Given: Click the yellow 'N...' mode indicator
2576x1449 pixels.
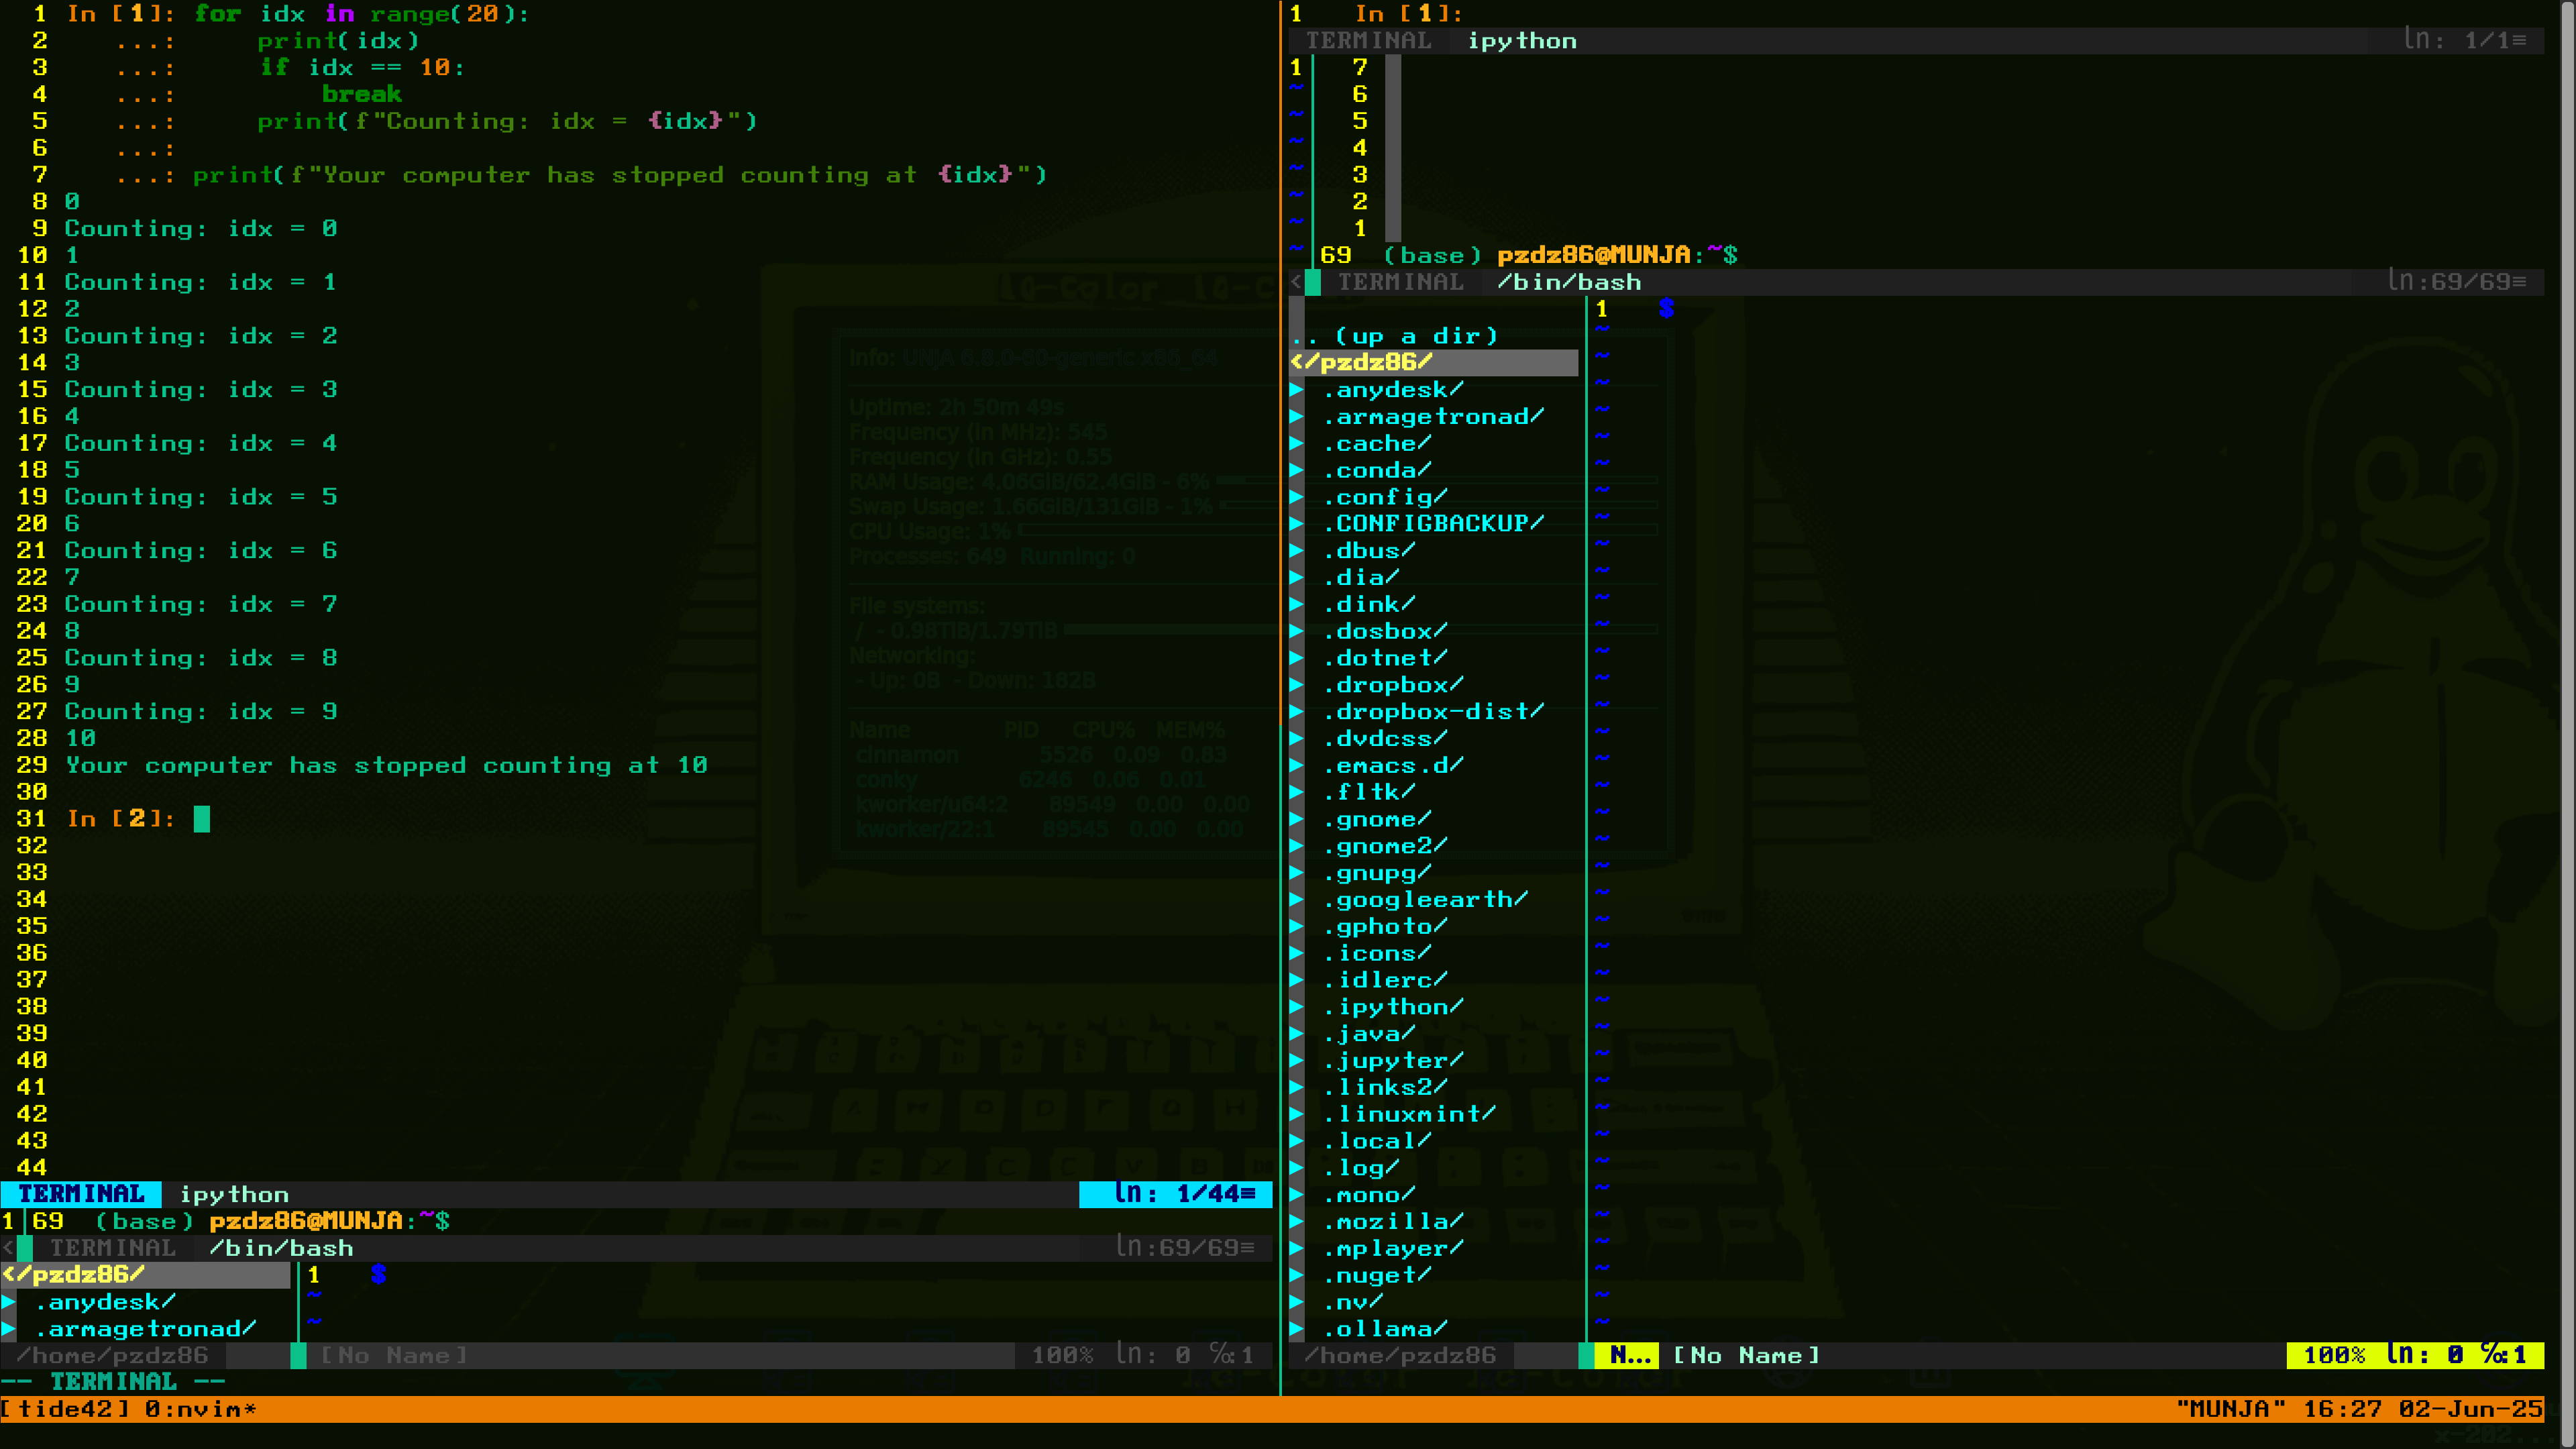Looking at the screenshot, I should [1627, 1356].
